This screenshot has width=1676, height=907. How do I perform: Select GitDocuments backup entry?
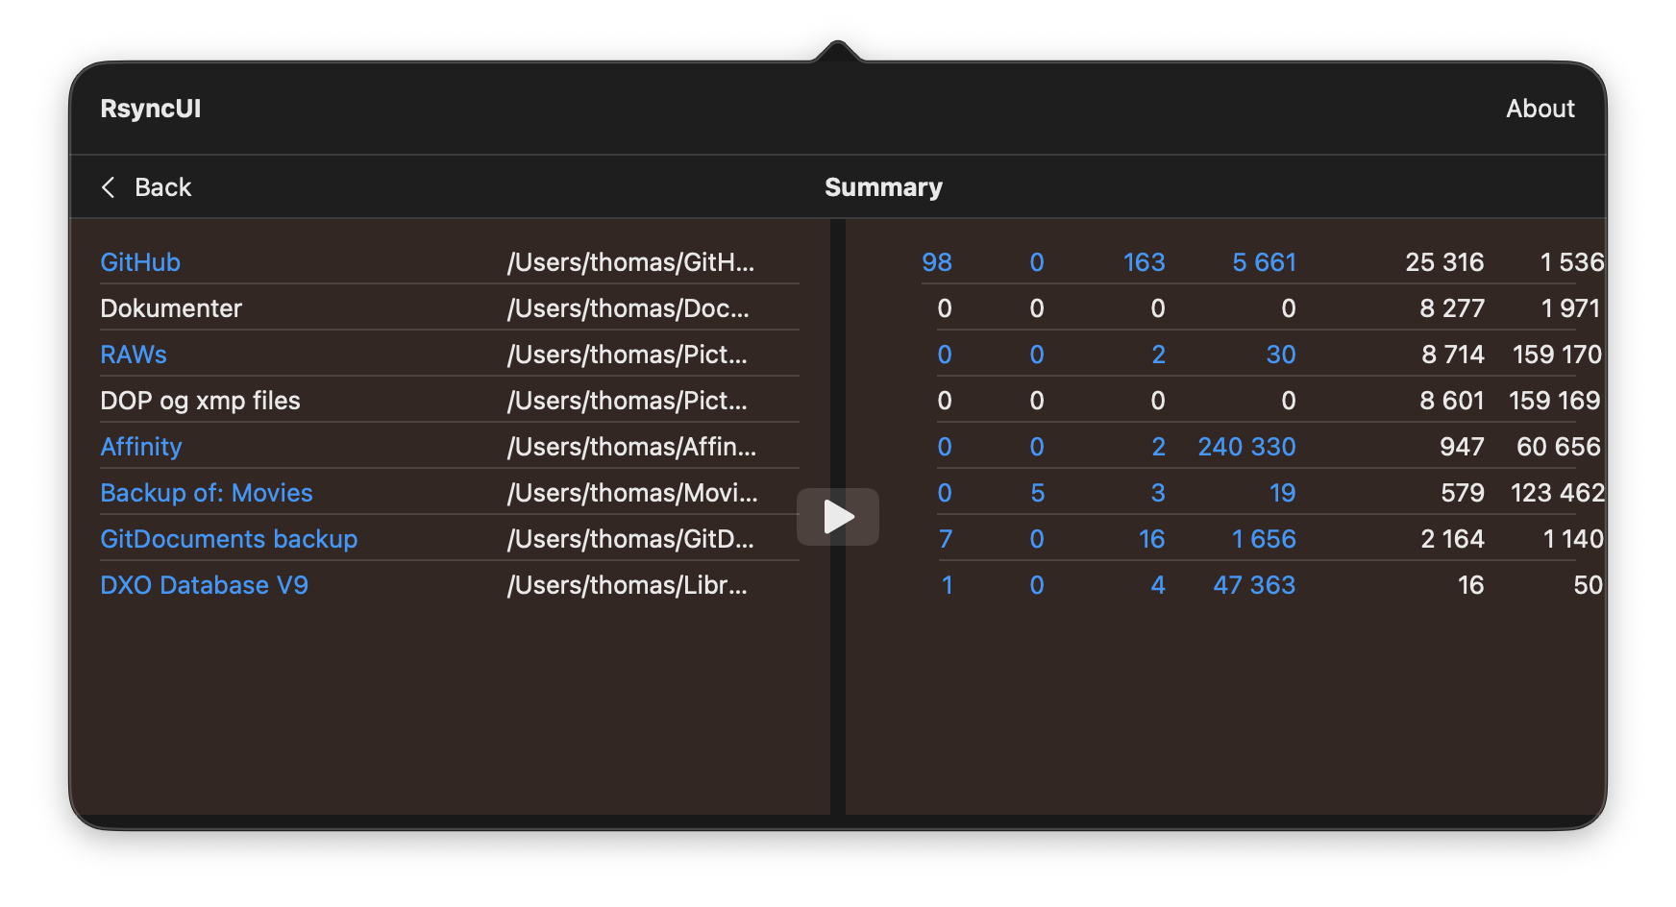pyautogui.click(x=229, y=539)
